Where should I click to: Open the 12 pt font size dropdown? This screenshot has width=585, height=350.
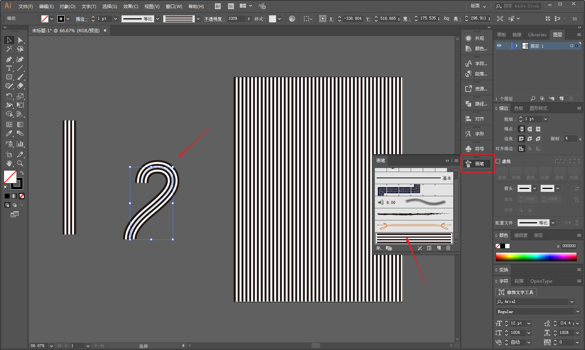point(529,323)
